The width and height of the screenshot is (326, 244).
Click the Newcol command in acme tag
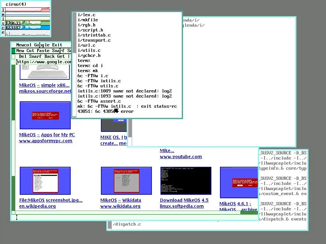point(24,45)
